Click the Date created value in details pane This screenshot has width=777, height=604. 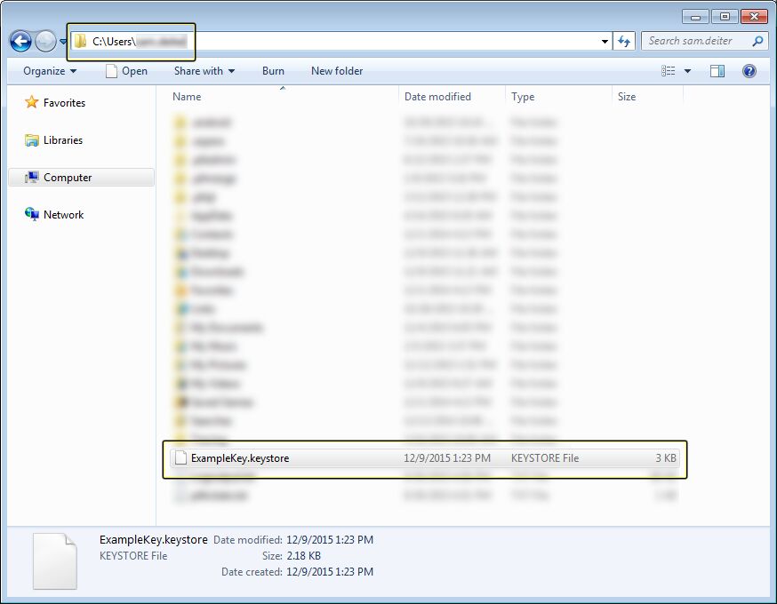(x=330, y=572)
